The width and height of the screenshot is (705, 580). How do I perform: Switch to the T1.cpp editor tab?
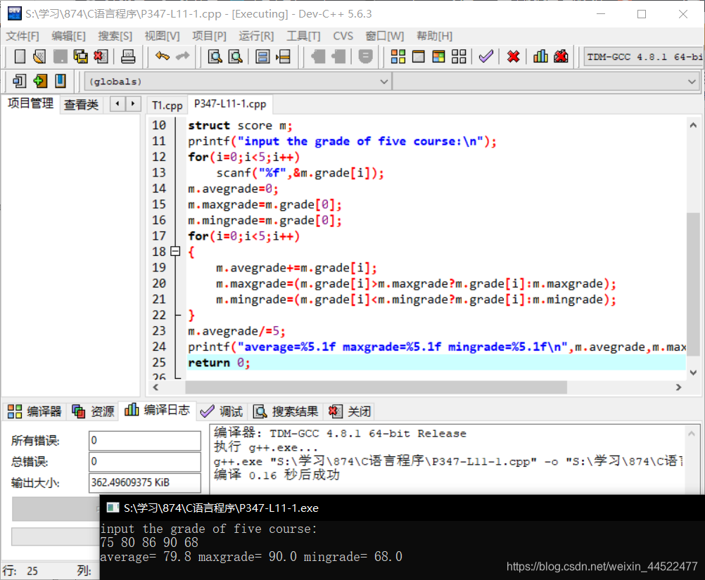click(167, 105)
